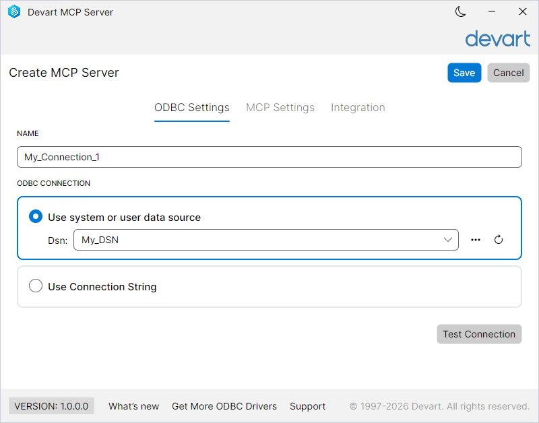
Task: Open the Support link
Action: coord(308,406)
